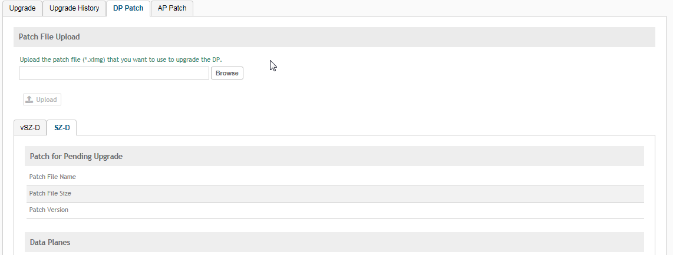
Task: Select the DP Patch tab
Action: click(128, 8)
